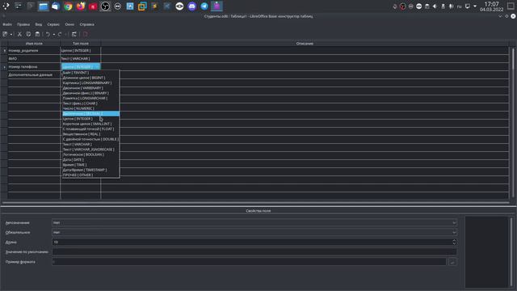Open the Вид menu

click(39, 24)
